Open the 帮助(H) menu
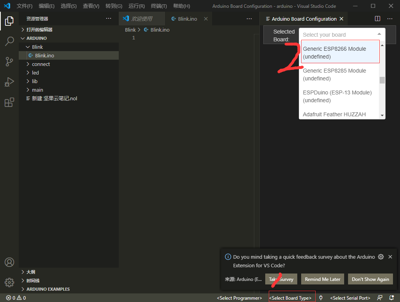 pos(181,6)
